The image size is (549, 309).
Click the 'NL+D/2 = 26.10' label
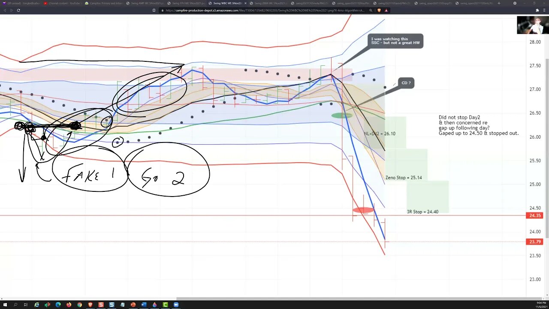click(380, 133)
